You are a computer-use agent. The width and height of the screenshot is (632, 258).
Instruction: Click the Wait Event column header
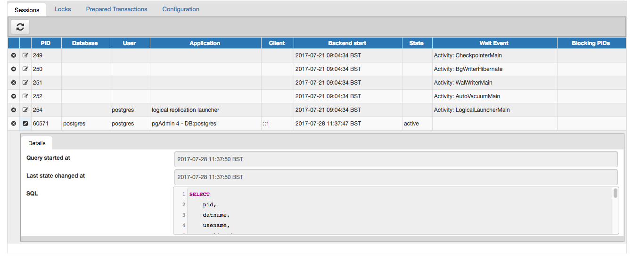tap(494, 43)
